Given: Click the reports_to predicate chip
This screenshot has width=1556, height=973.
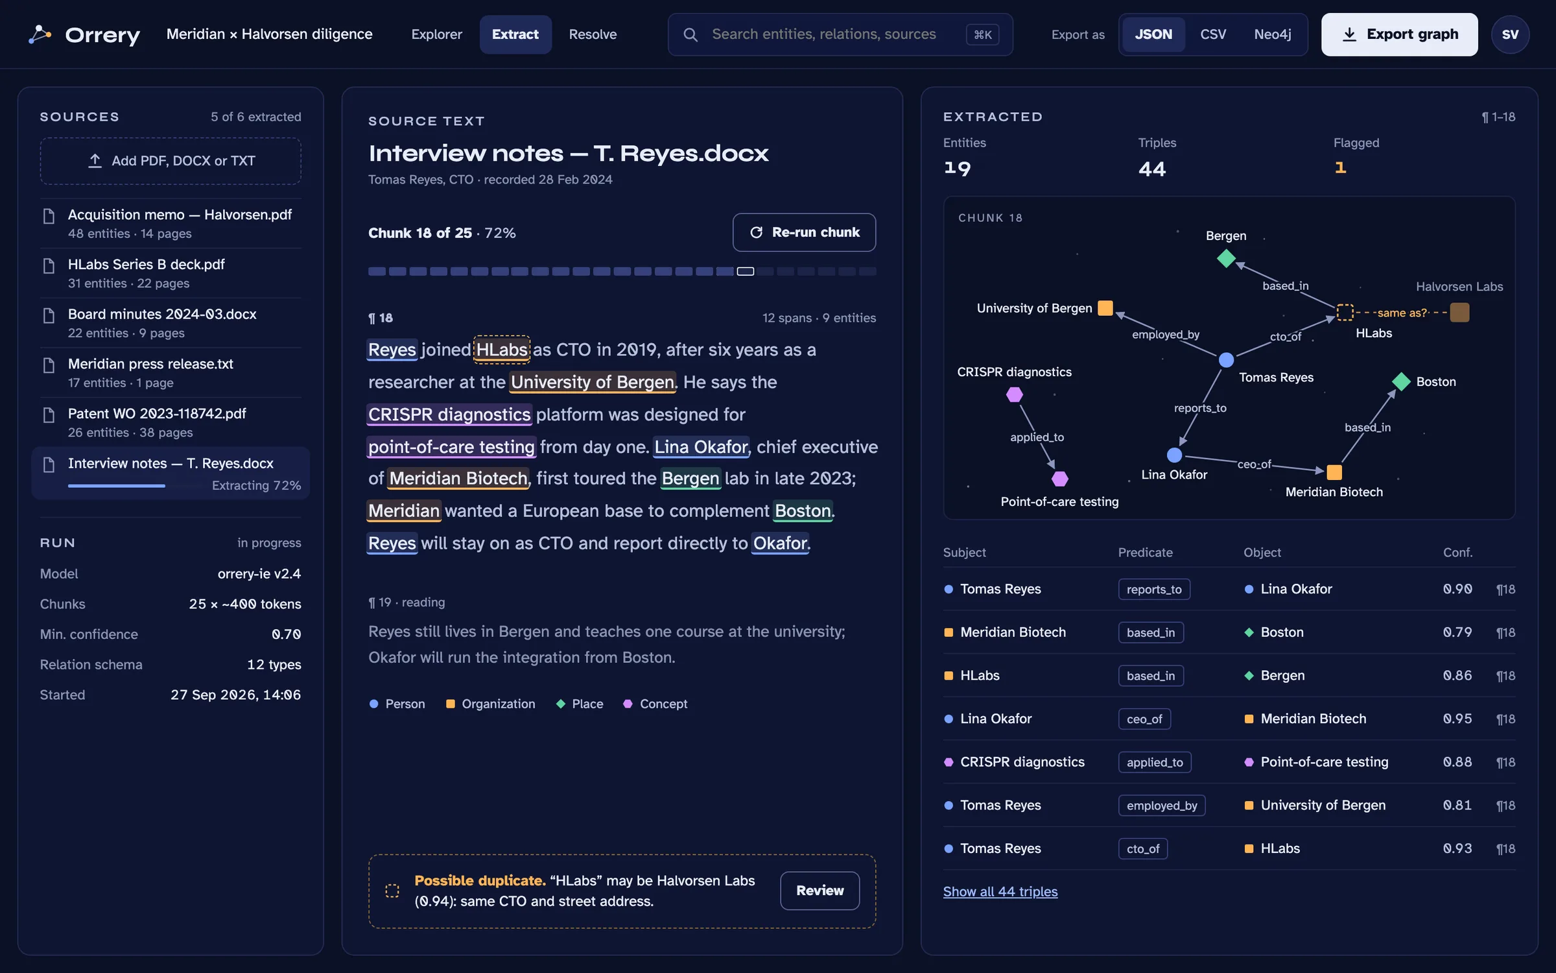Looking at the screenshot, I should coord(1154,589).
